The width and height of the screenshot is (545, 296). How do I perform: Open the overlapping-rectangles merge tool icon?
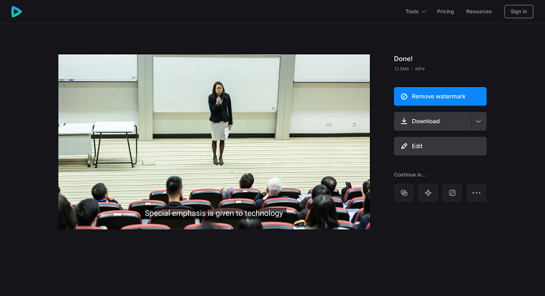404,193
